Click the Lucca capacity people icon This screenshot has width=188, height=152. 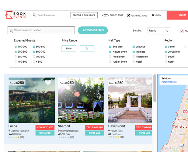point(10,134)
